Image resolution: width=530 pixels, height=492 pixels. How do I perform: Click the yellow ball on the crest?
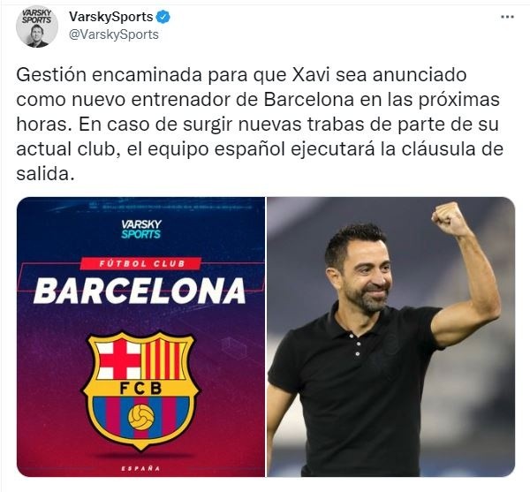pos(141,417)
